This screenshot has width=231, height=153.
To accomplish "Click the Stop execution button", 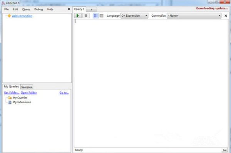I will click(86, 16).
